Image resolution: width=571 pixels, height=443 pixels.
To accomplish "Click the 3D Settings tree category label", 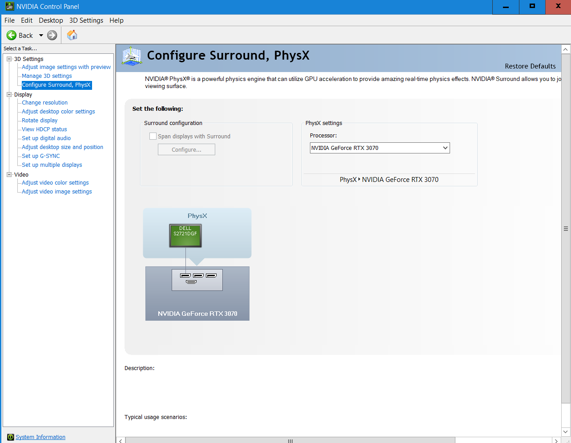I will (29, 59).
